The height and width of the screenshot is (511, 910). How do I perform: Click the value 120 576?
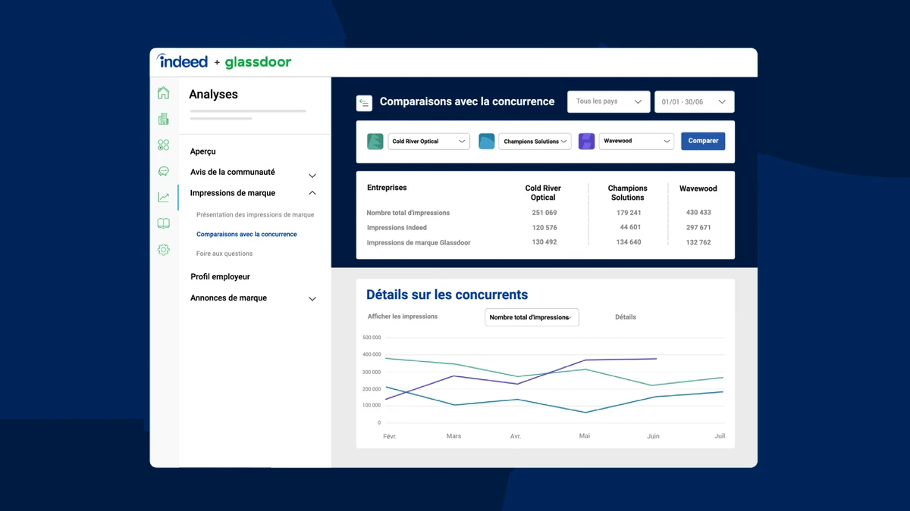[x=544, y=228]
